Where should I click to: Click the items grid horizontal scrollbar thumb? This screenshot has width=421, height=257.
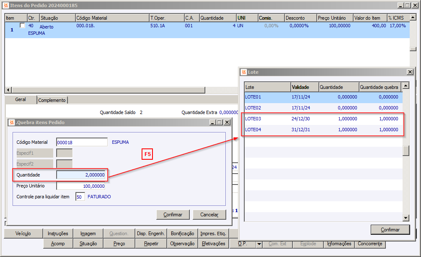point(108,90)
